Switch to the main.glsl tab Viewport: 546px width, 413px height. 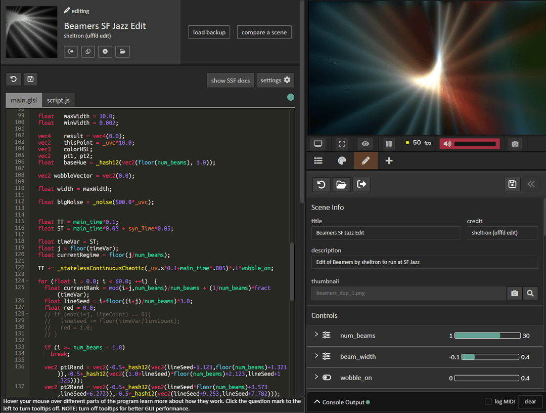tap(24, 100)
